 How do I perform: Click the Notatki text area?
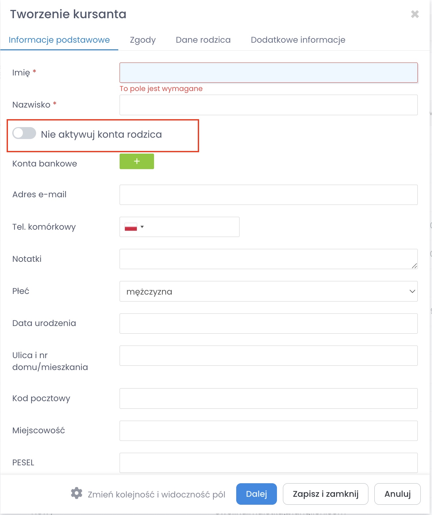pos(268,259)
